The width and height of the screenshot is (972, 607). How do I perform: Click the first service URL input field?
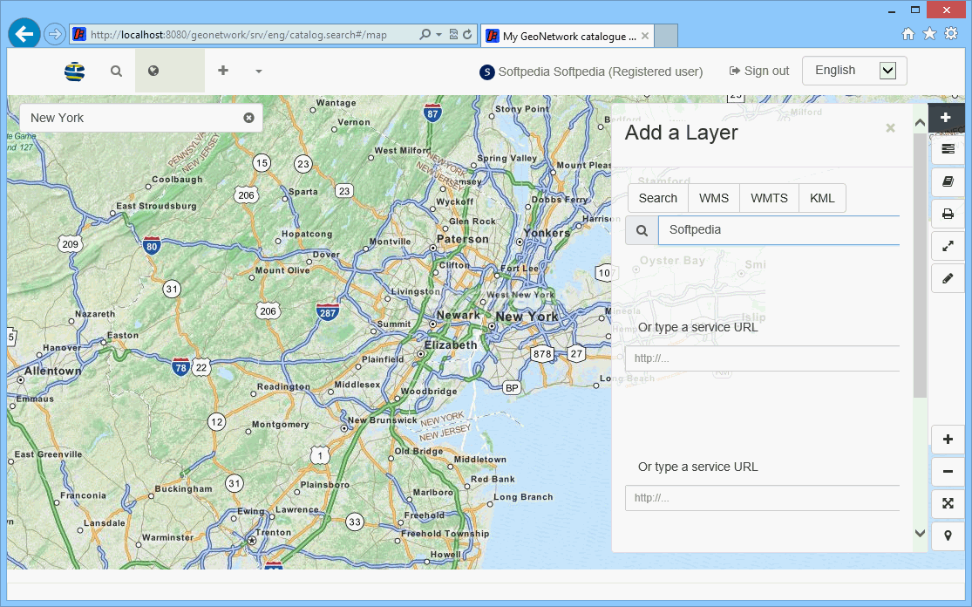click(x=762, y=358)
